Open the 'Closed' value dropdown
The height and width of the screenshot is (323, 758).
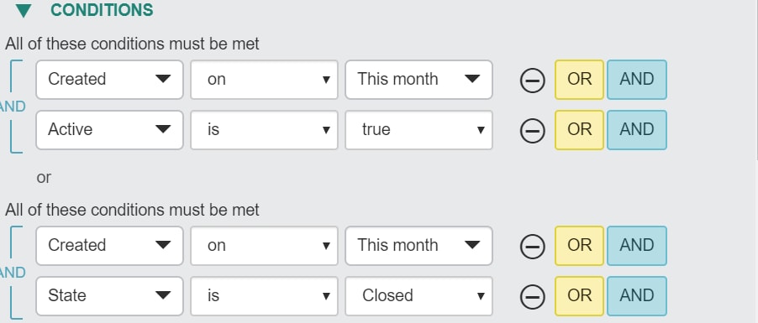[x=418, y=296]
